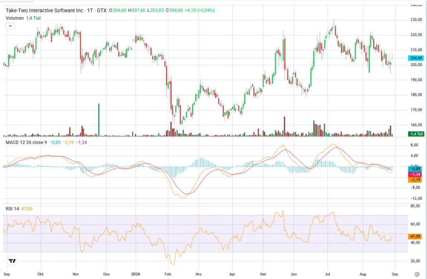Click the high value H207,60 in the header

[137, 10]
